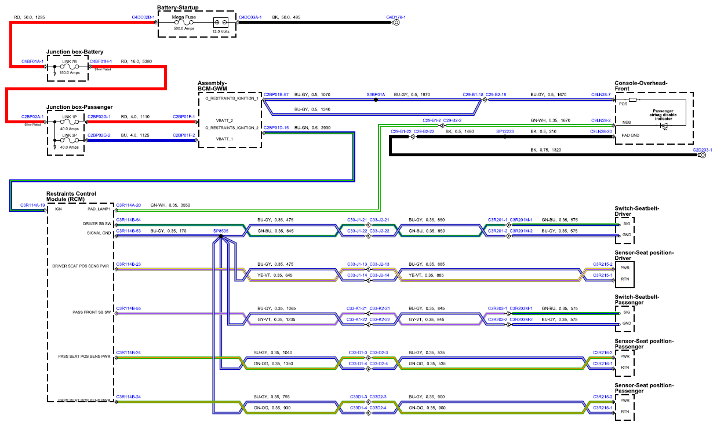Select the G2D233-1 ground eyelet symbol
Image resolution: width=717 pixels, height=426 pixels.
[x=703, y=155]
